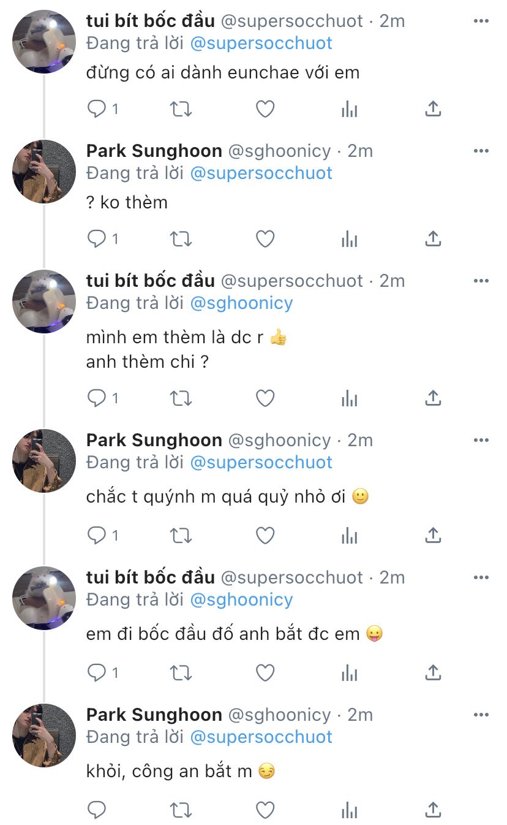Screen dimensions: 507x825
Task: View analytics for 'chắc t quýnh m' tweet
Action: [349, 536]
